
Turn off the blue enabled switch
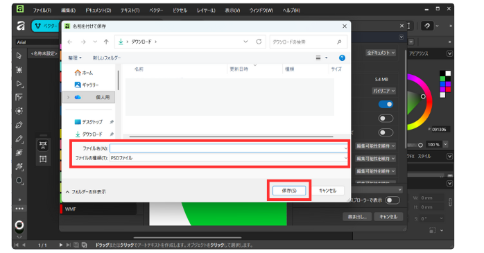[x=386, y=104]
